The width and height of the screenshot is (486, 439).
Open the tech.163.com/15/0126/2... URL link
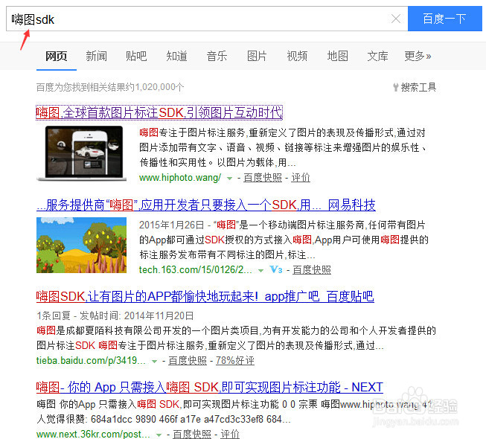point(196,269)
